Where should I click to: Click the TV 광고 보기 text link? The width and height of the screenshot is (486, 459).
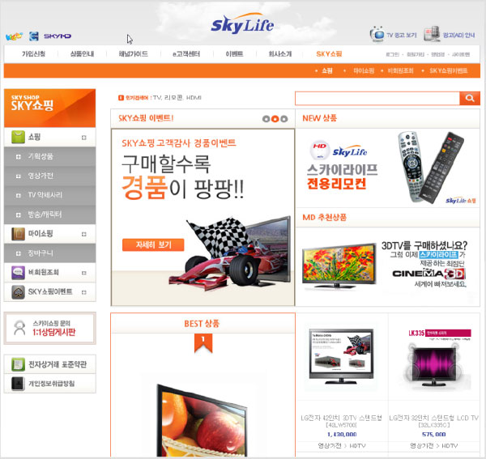[x=402, y=35]
